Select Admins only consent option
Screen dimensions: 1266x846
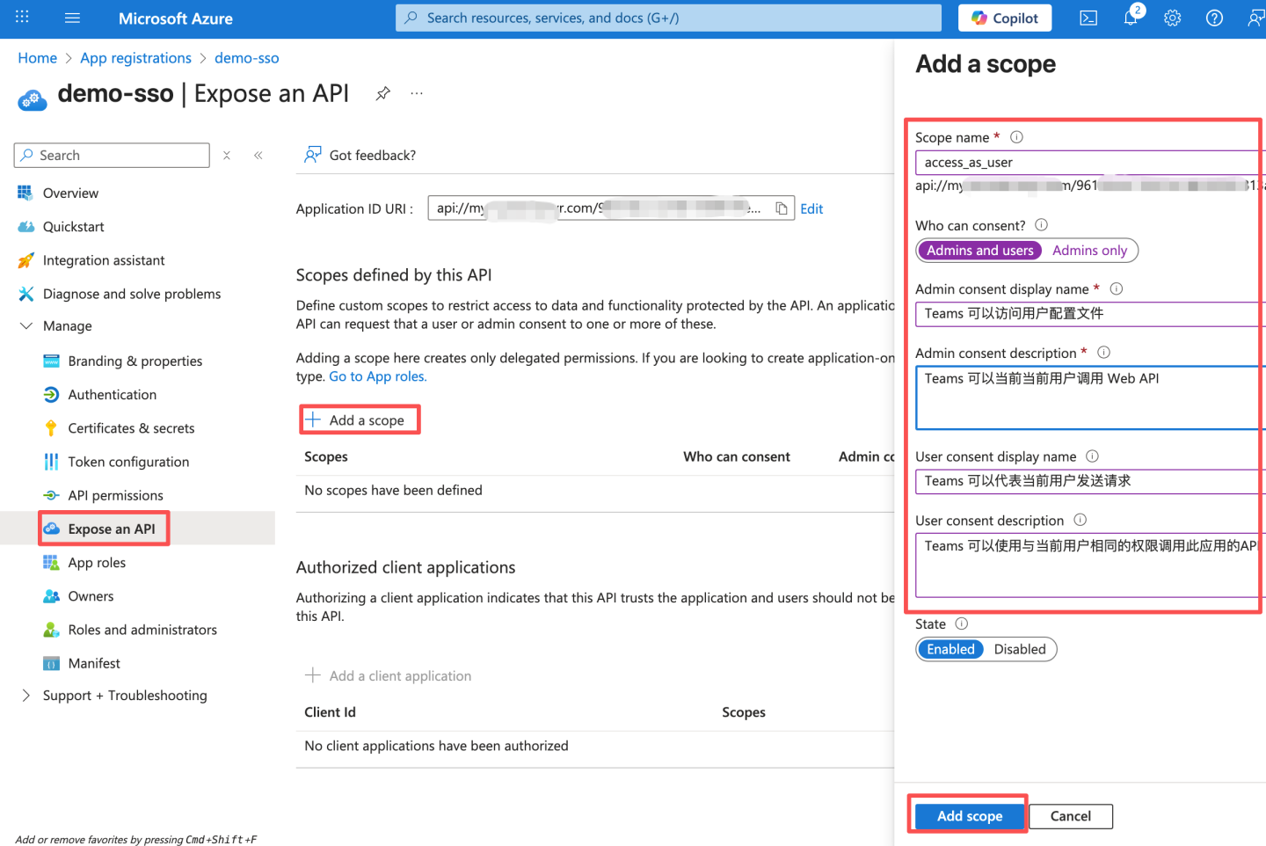coord(1089,251)
